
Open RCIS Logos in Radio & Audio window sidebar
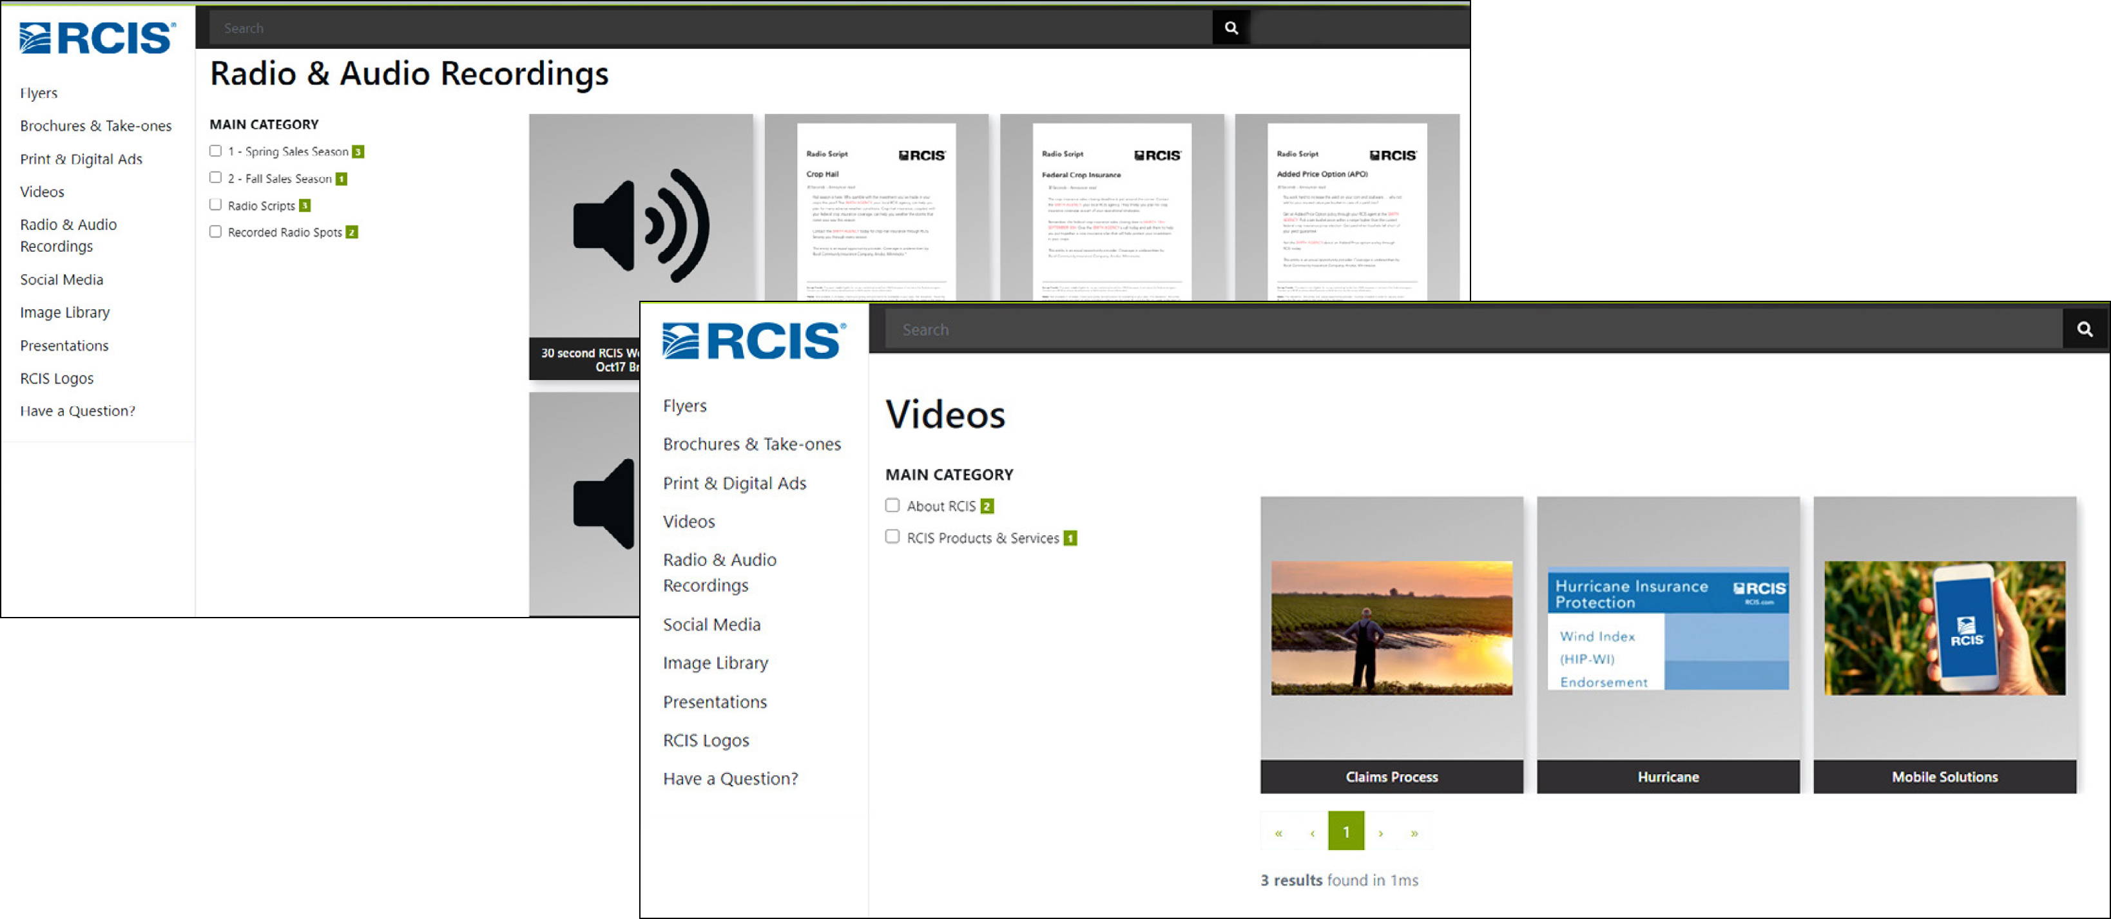tap(57, 379)
